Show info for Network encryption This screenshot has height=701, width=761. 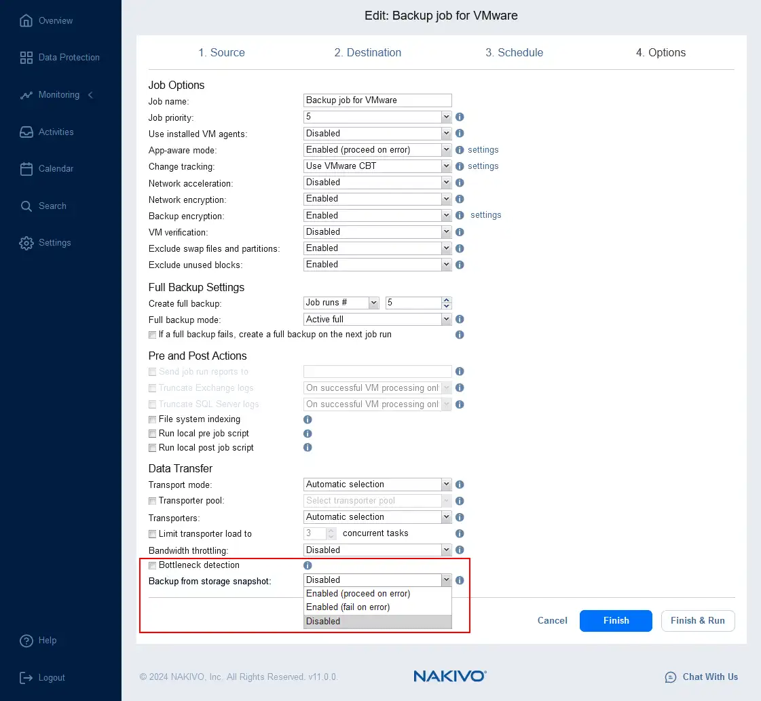pos(460,199)
